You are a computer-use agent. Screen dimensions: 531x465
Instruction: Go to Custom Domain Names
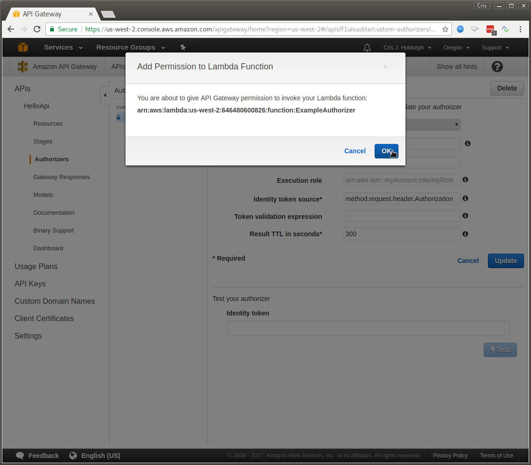[54, 301]
